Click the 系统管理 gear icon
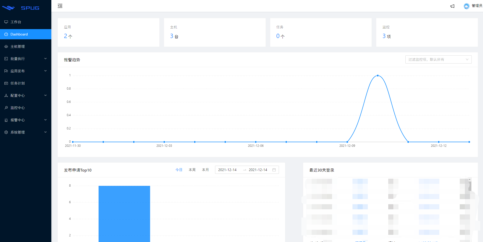The image size is (483, 242). coord(6,132)
